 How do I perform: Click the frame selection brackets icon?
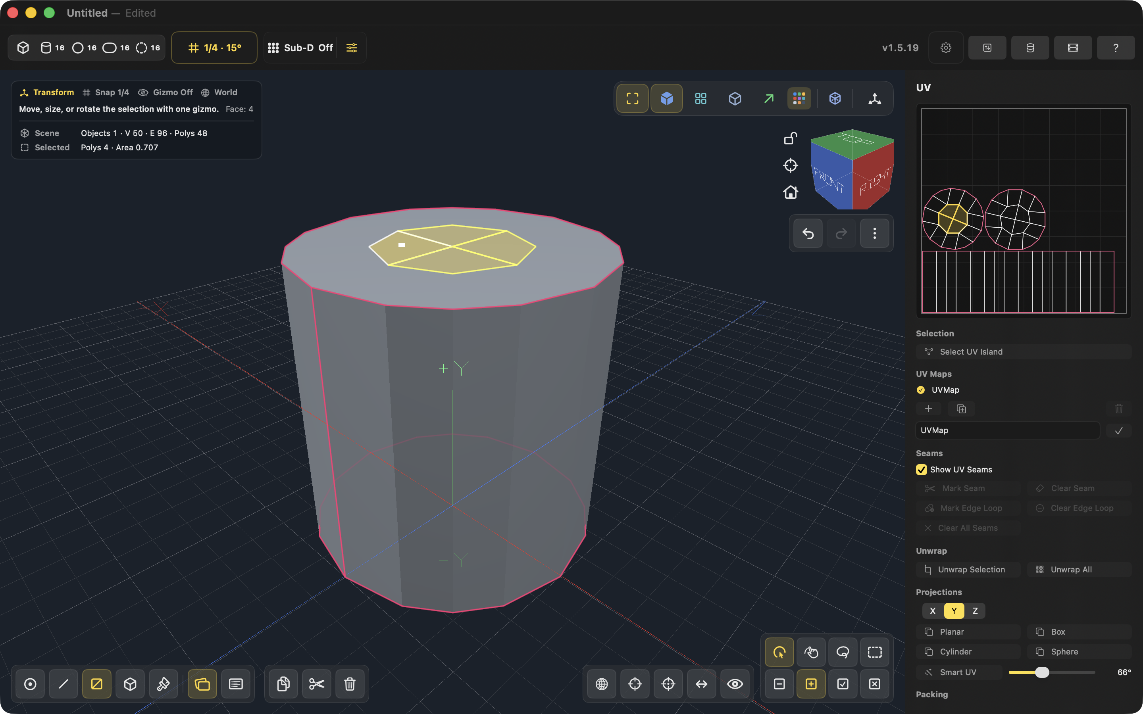[633, 98]
